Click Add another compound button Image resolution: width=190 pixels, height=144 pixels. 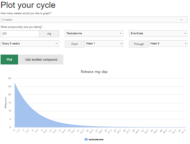pyautogui.click(x=41, y=60)
